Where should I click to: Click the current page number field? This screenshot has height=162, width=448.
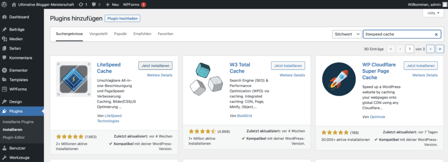tap(409, 49)
